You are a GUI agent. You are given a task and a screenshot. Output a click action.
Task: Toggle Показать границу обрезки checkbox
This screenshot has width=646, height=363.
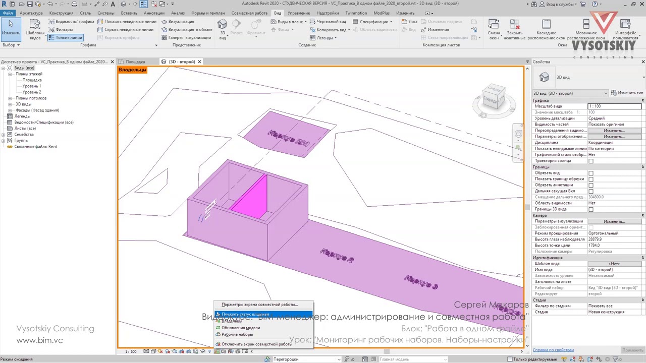tap(591, 179)
